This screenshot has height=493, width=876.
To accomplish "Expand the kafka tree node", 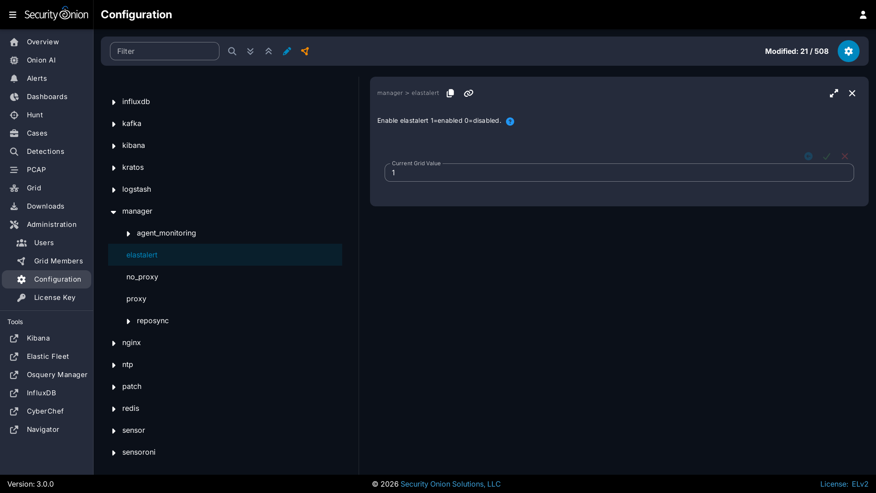I will 114,124.
